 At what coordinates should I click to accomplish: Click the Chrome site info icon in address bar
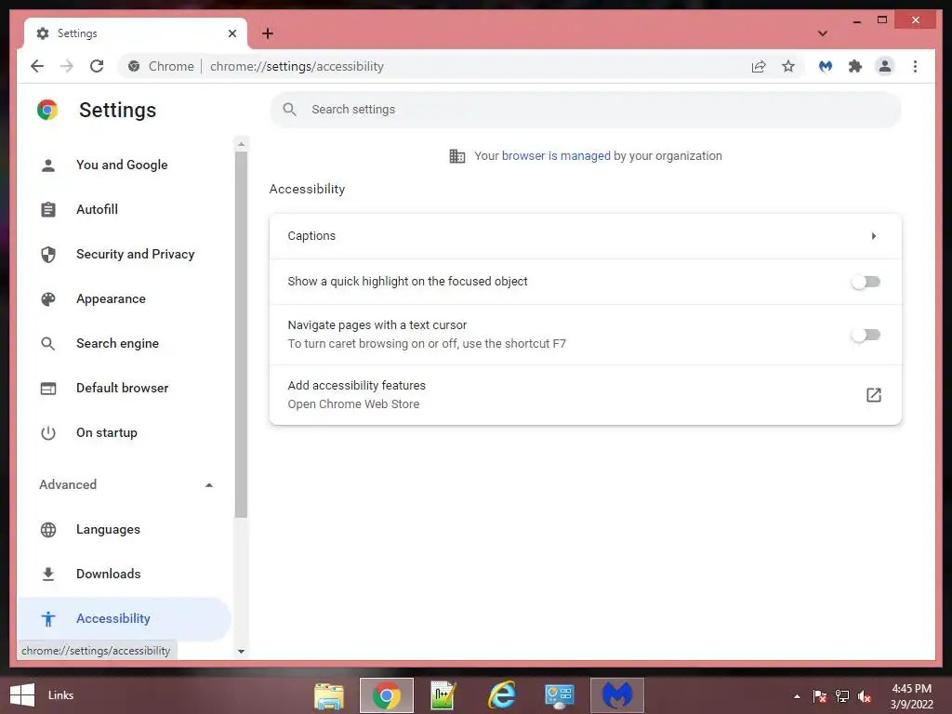click(134, 66)
